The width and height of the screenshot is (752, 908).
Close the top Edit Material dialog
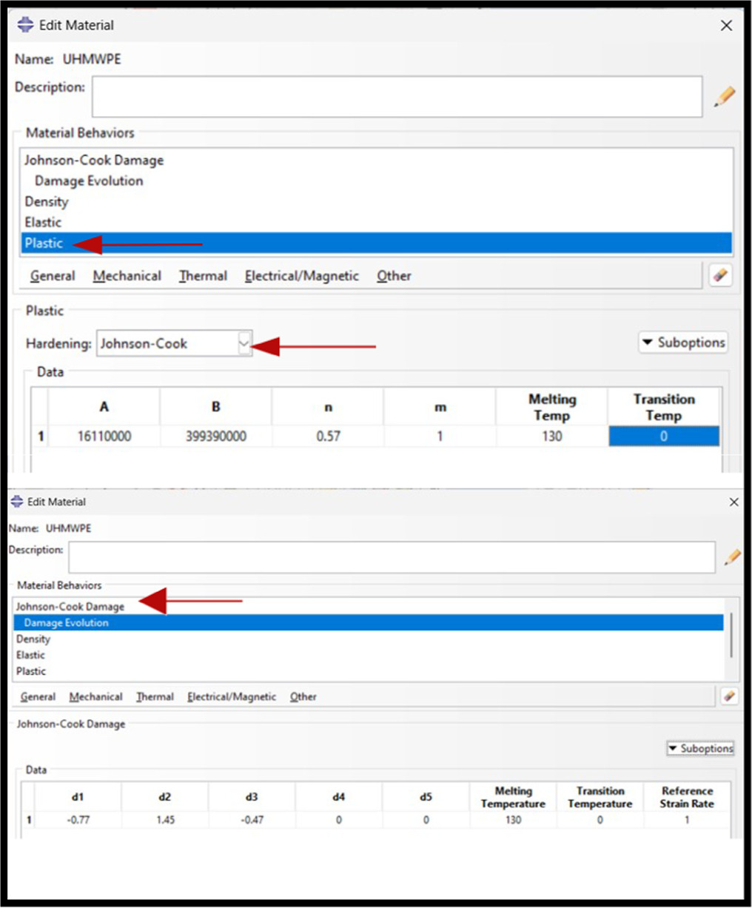point(726,25)
